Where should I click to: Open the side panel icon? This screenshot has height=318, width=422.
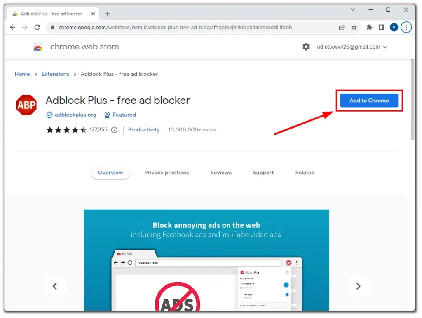point(382,27)
